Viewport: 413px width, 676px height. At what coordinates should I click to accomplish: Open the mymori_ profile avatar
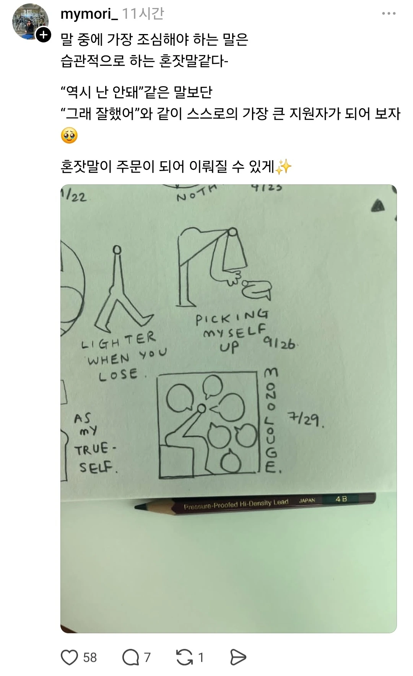coord(30,22)
